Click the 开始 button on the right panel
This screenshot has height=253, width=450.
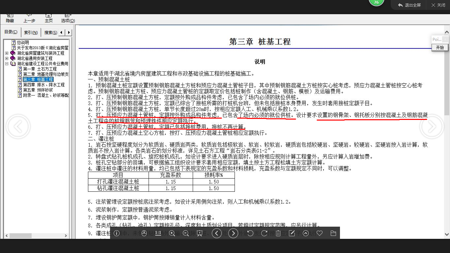point(440,47)
